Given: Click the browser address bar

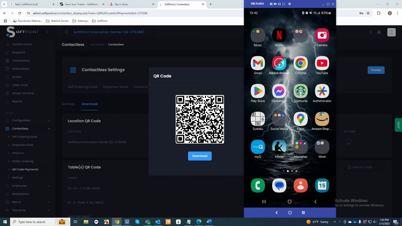Looking at the screenshot, I should click(188, 13).
